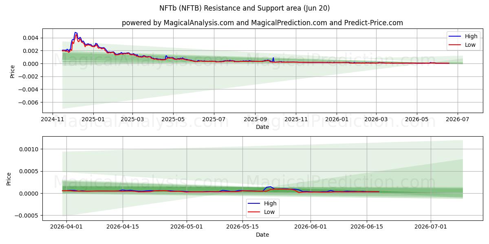The width and height of the screenshot is (489, 244).
Task: Click the top chart x-axis label '2025-07'
Action: click(214, 119)
